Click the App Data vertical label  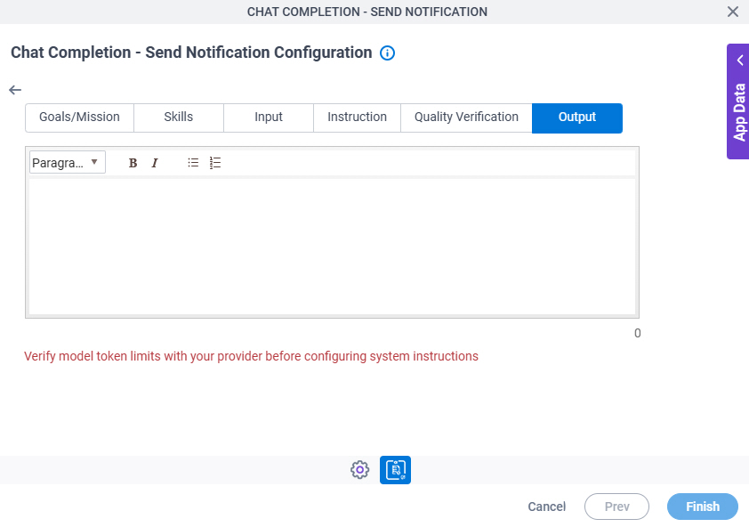739,112
